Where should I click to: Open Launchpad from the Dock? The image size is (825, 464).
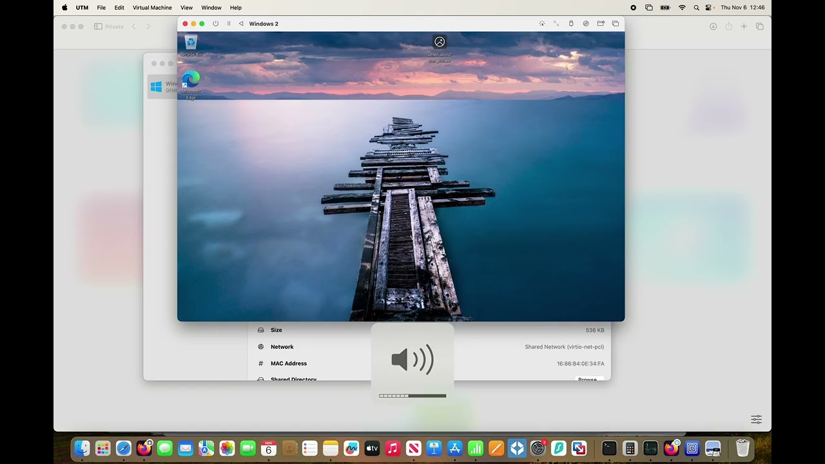(x=102, y=448)
